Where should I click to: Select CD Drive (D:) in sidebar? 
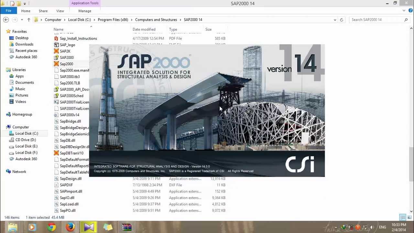[x=26, y=140]
